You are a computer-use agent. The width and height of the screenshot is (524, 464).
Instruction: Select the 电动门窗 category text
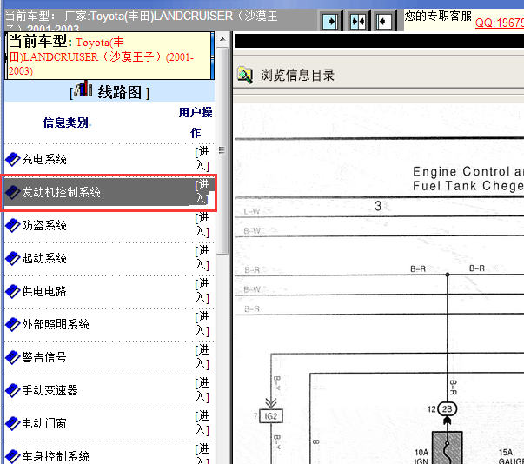[44, 423]
